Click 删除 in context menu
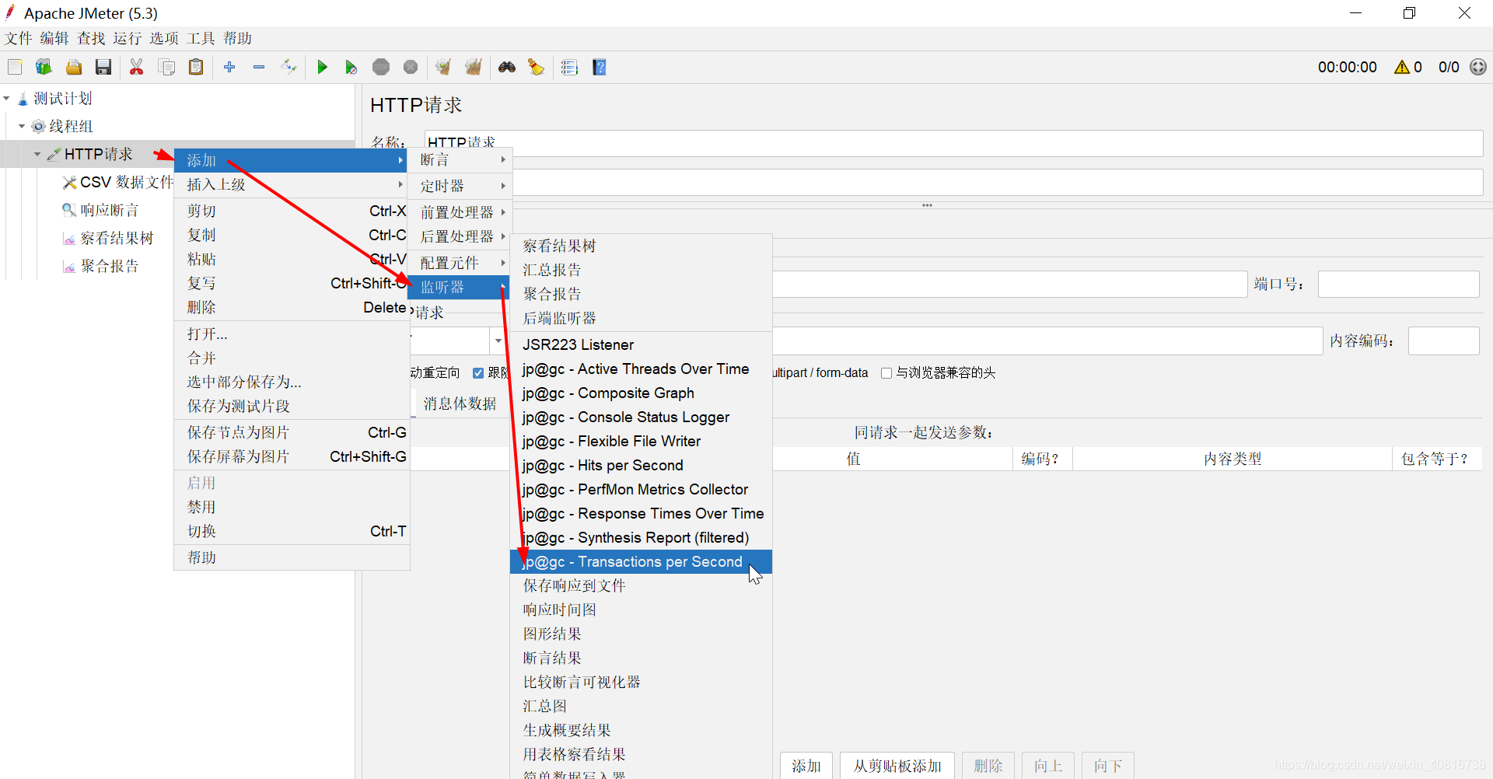Screen dimensions: 1493x779 [x=292, y=307]
